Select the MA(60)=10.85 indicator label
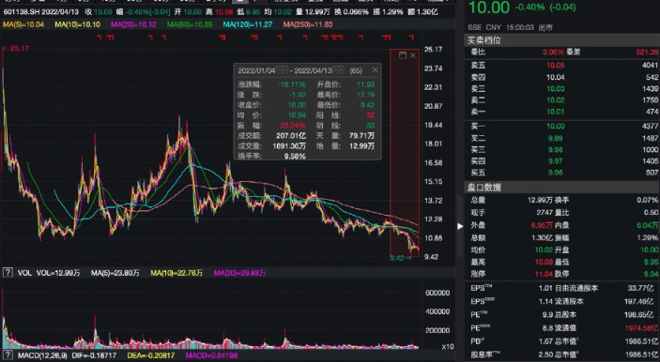This screenshot has width=660, height=362. coord(190,24)
